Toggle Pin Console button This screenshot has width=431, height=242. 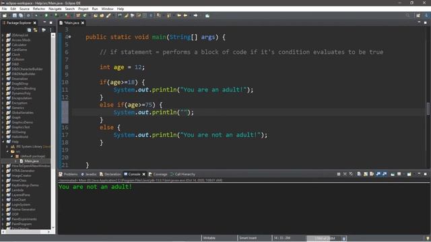point(393,174)
